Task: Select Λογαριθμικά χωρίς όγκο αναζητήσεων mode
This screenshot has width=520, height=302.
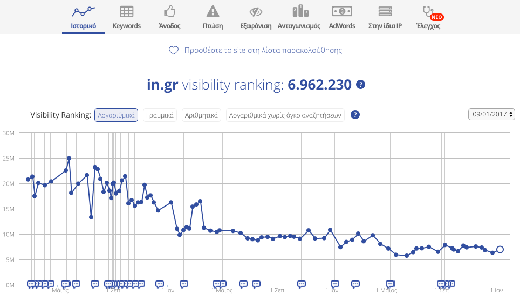Action: click(285, 115)
